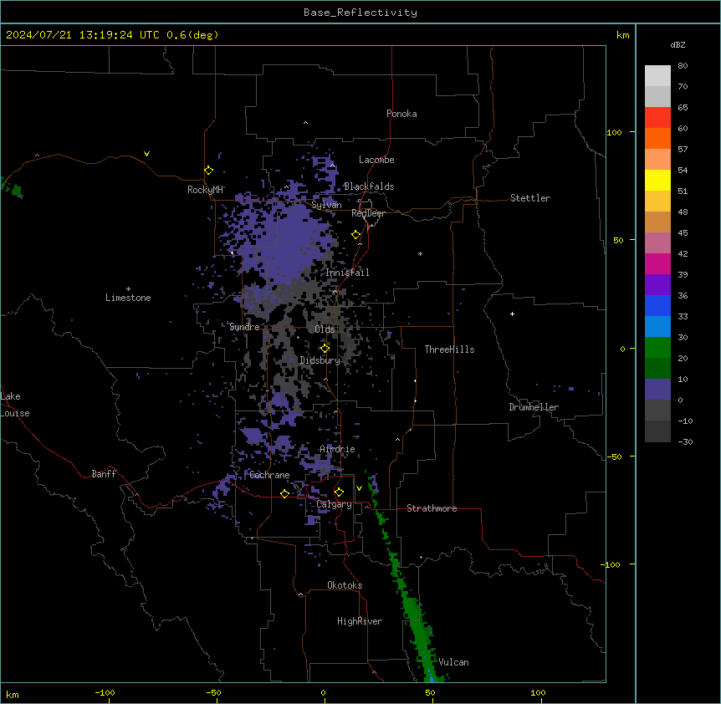The image size is (721, 704).
Task: Click the Calgary label
Action: coord(335,504)
